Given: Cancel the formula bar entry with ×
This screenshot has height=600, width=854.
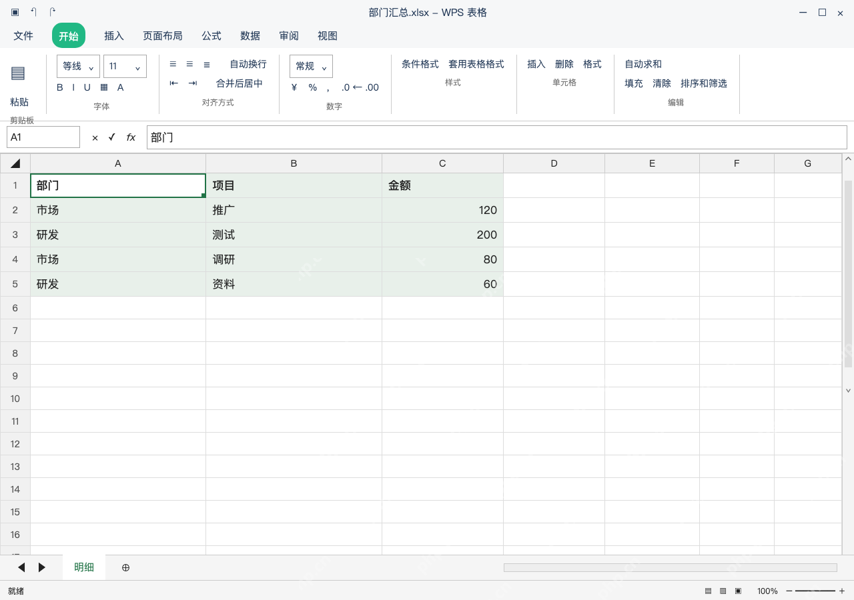Looking at the screenshot, I should (95, 137).
